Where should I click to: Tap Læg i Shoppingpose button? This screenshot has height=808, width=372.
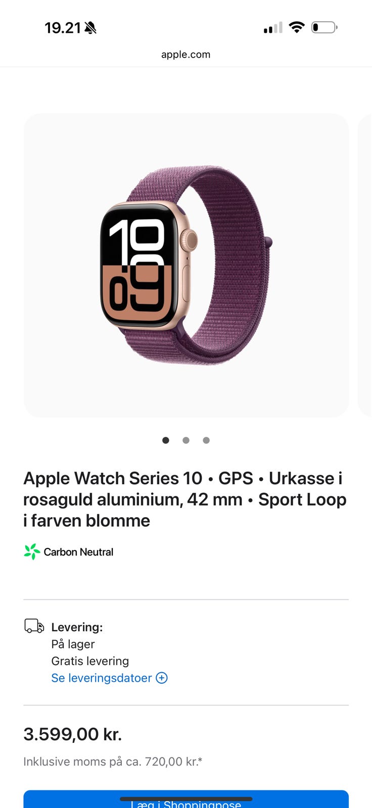tap(186, 799)
